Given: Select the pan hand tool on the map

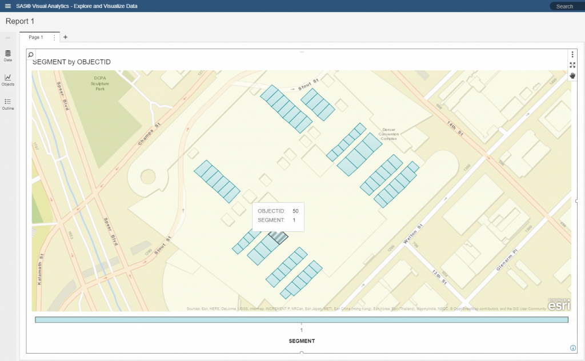Looking at the screenshot, I should coord(572,75).
